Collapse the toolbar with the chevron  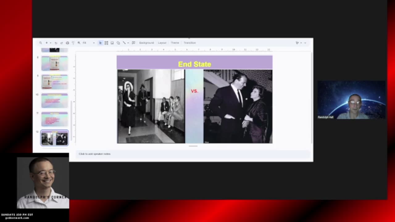pos(306,43)
